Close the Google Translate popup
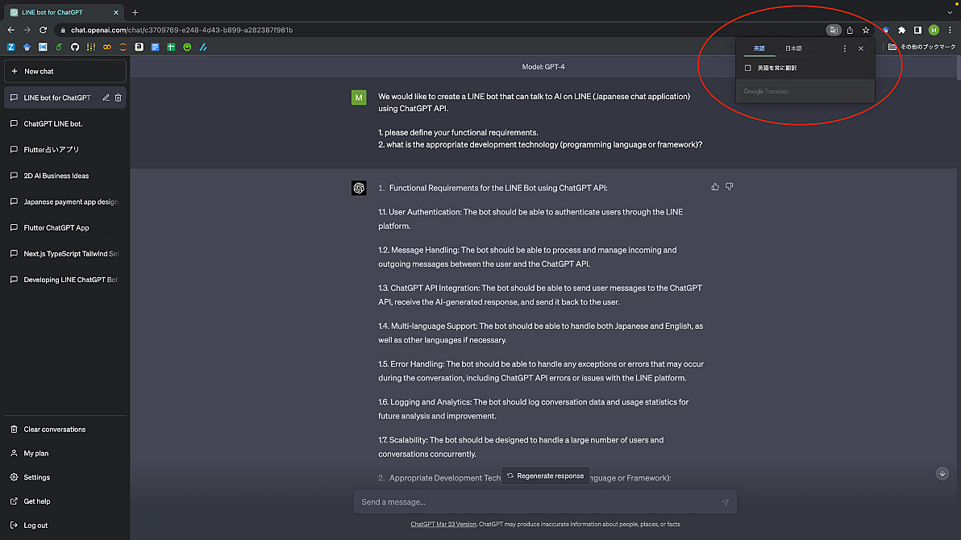The width and height of the screenshot is (961, 540). click(861, 48)
